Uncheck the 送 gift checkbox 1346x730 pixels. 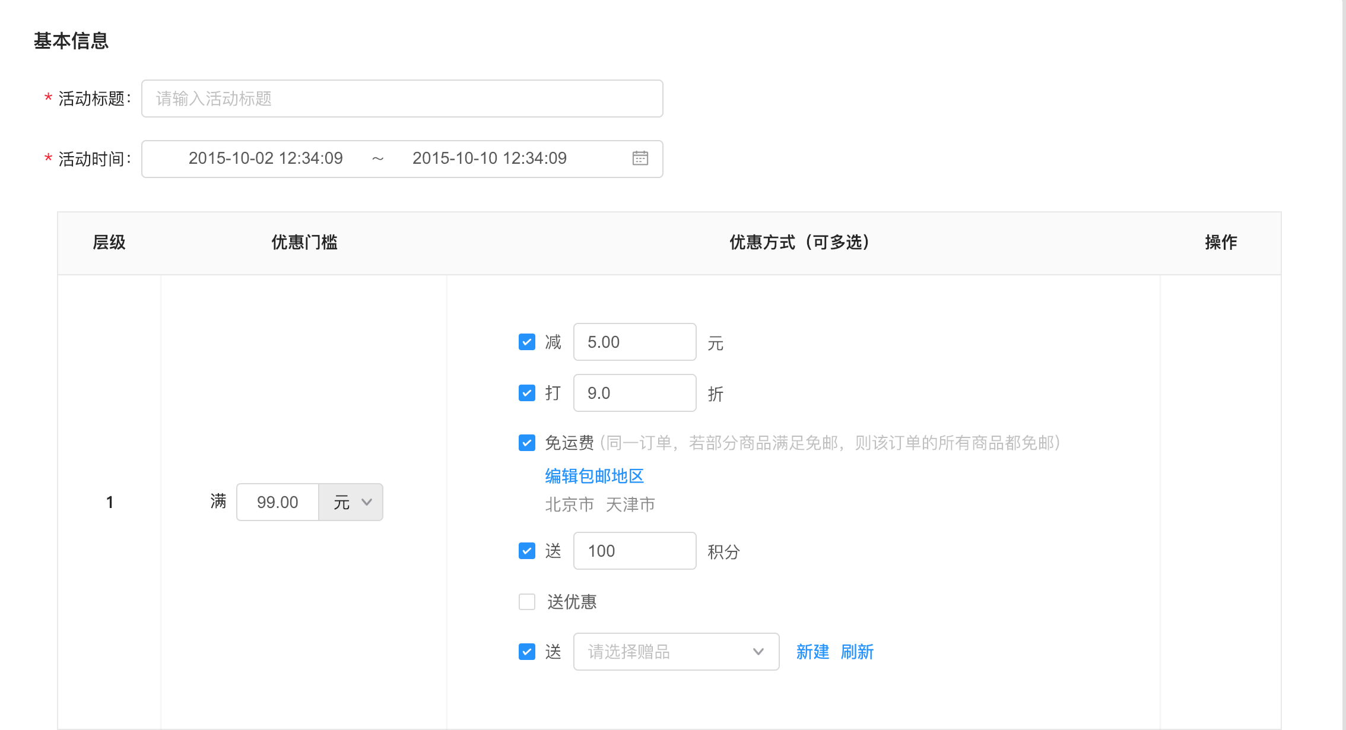pos(526,652)
